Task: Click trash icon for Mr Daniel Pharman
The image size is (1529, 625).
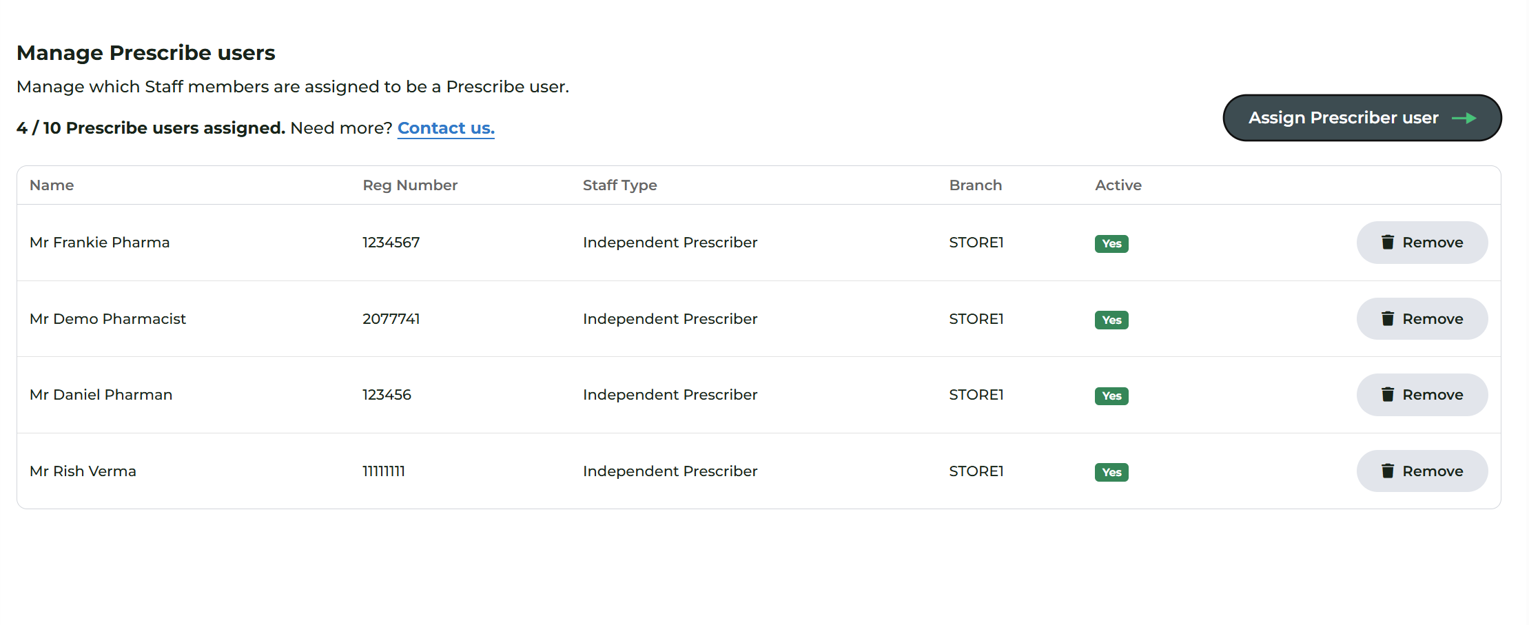Action: click(x=1388, y=394)
